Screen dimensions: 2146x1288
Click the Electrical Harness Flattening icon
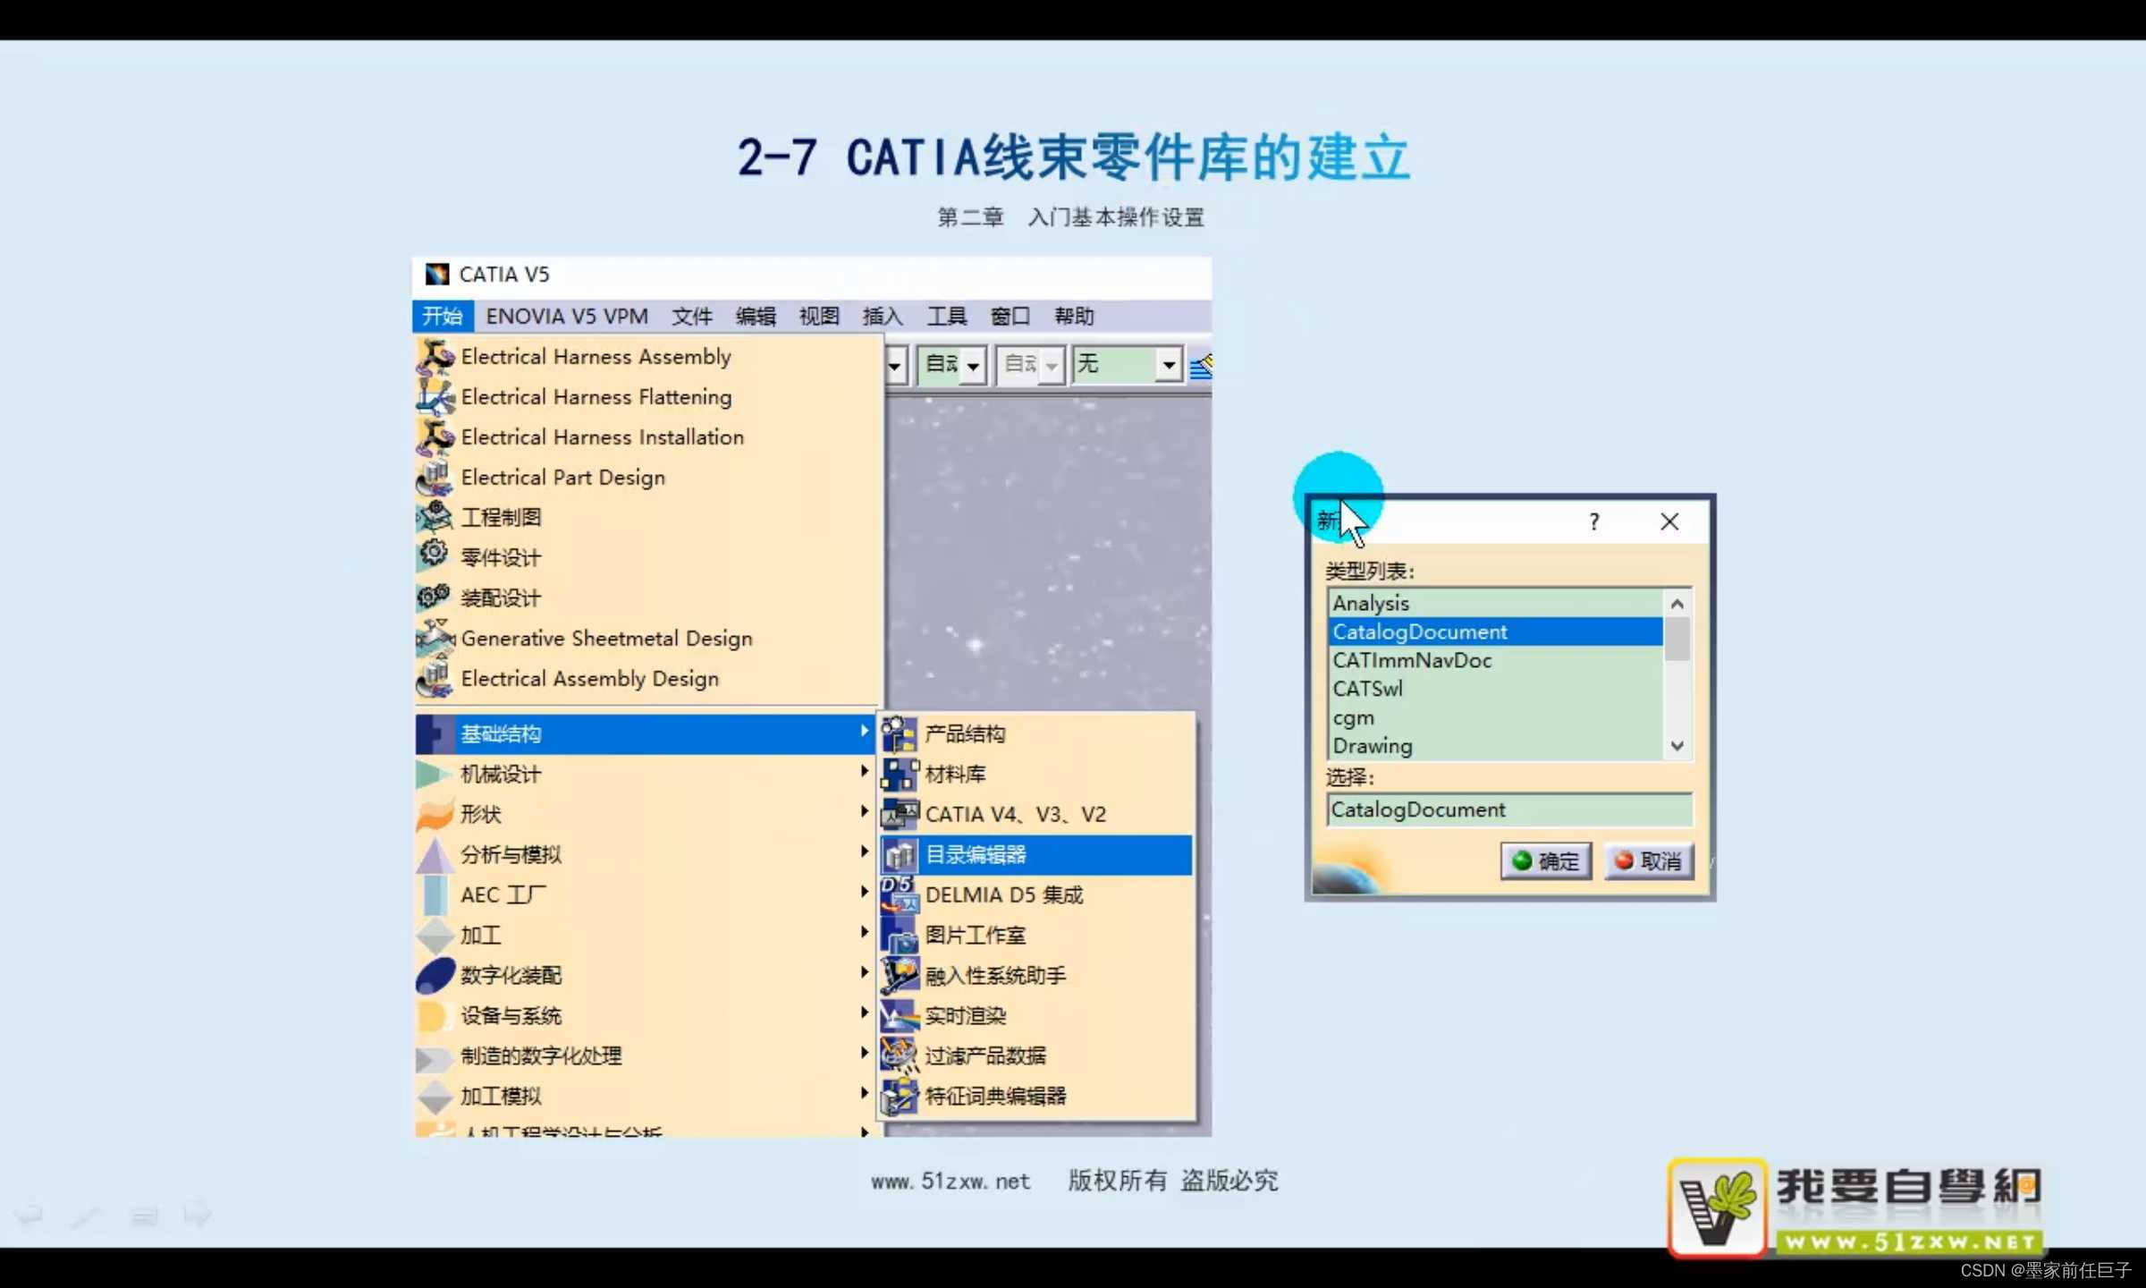[435, 397]
